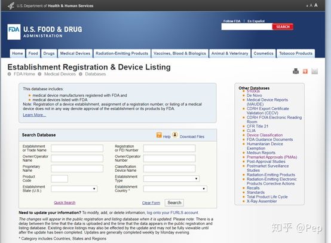331x243 pixels.
Task: Open Recalls database link
Action: 253,188
